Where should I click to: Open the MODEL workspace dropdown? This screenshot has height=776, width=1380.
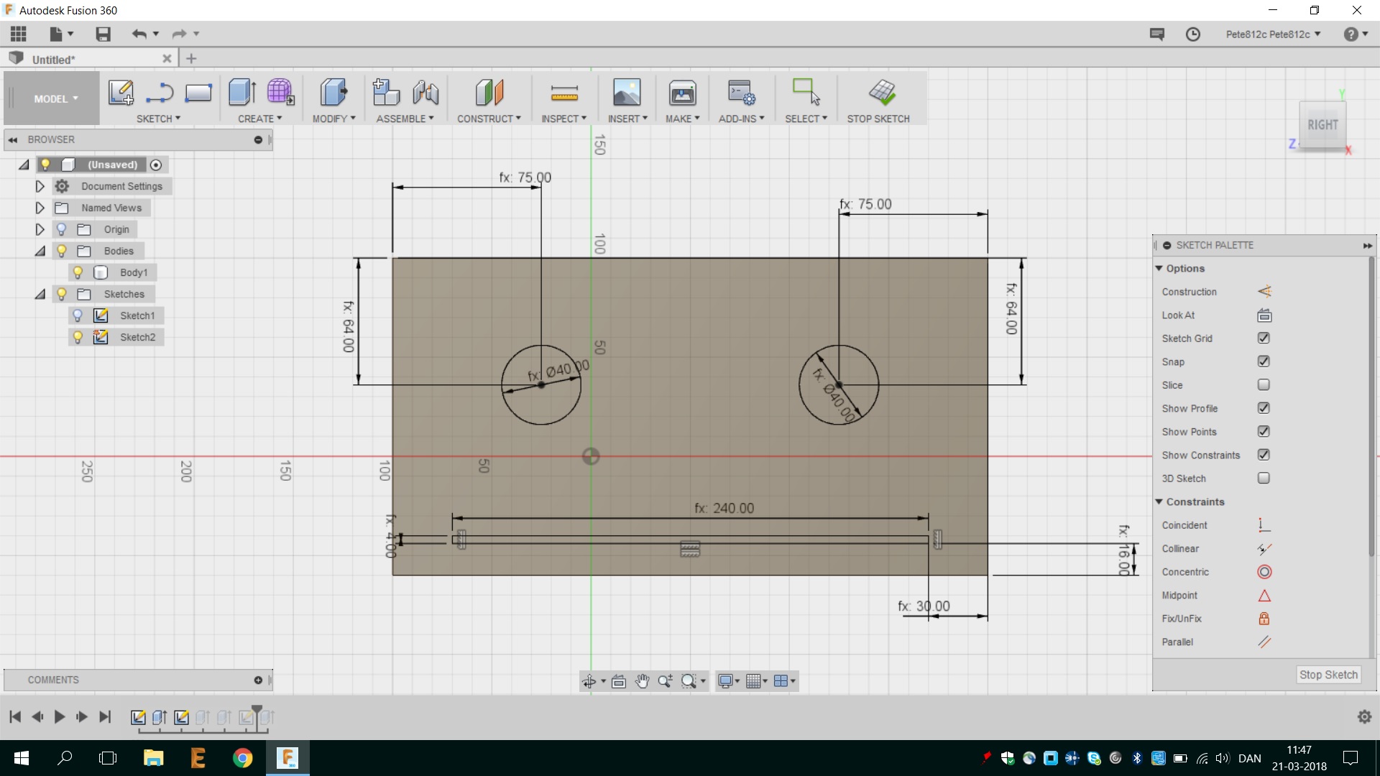pos(55,99)
